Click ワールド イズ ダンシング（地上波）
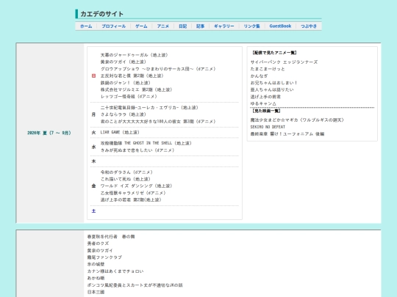 point(137,186)
